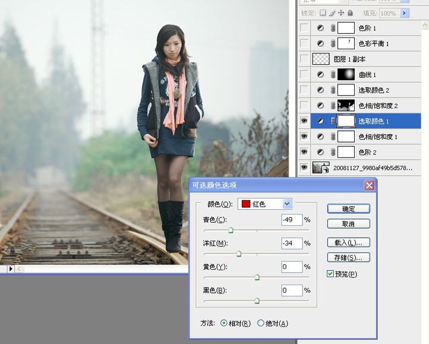Show the 色彩平衡 1 layer visibility

[x=304, y=43]
